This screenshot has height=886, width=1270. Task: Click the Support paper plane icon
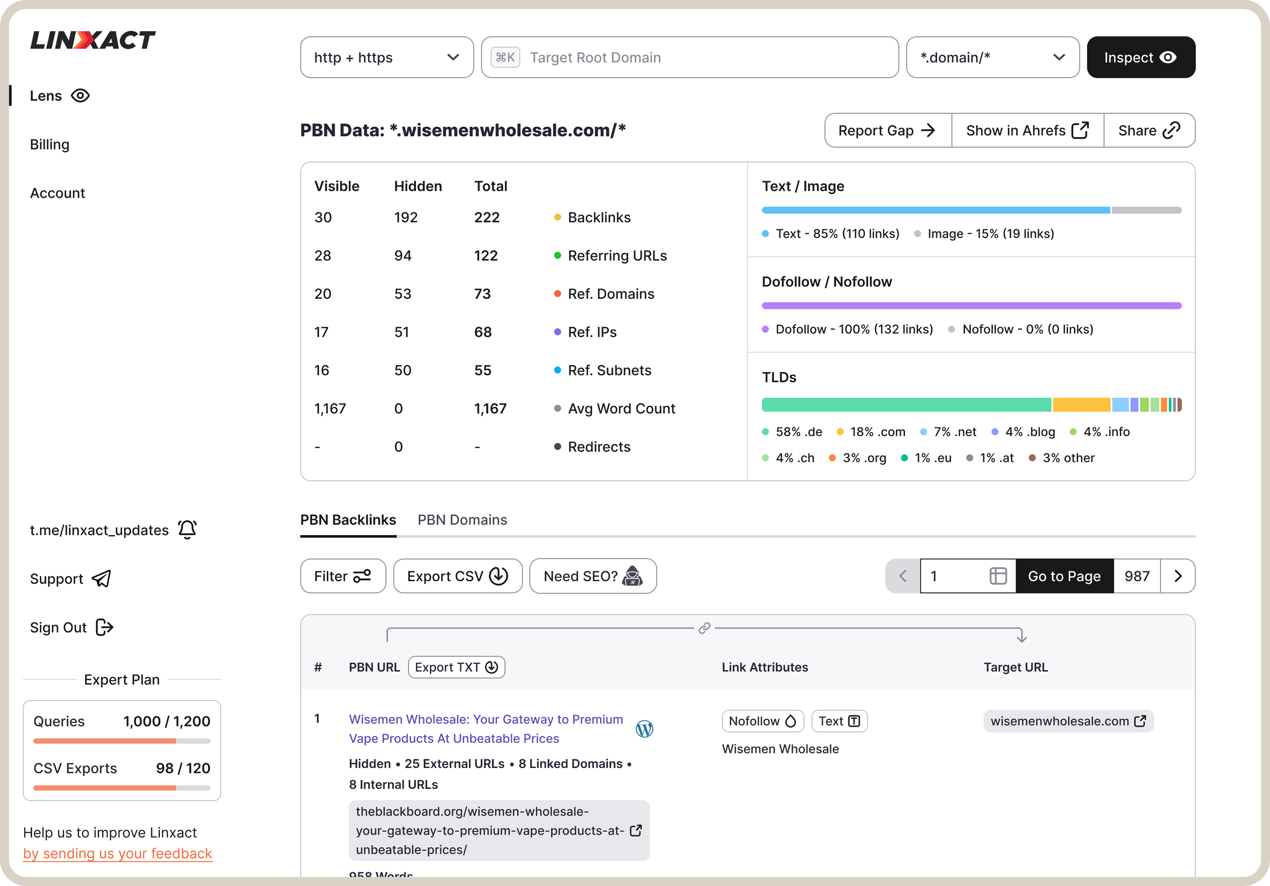coord(102,578)
